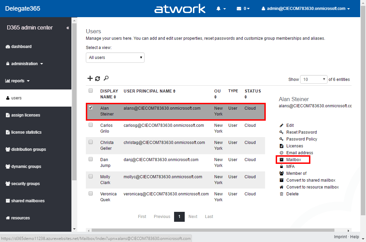Open distribution groups in sidebar
The width and height of the screenshot is (366, 242).
28,149
